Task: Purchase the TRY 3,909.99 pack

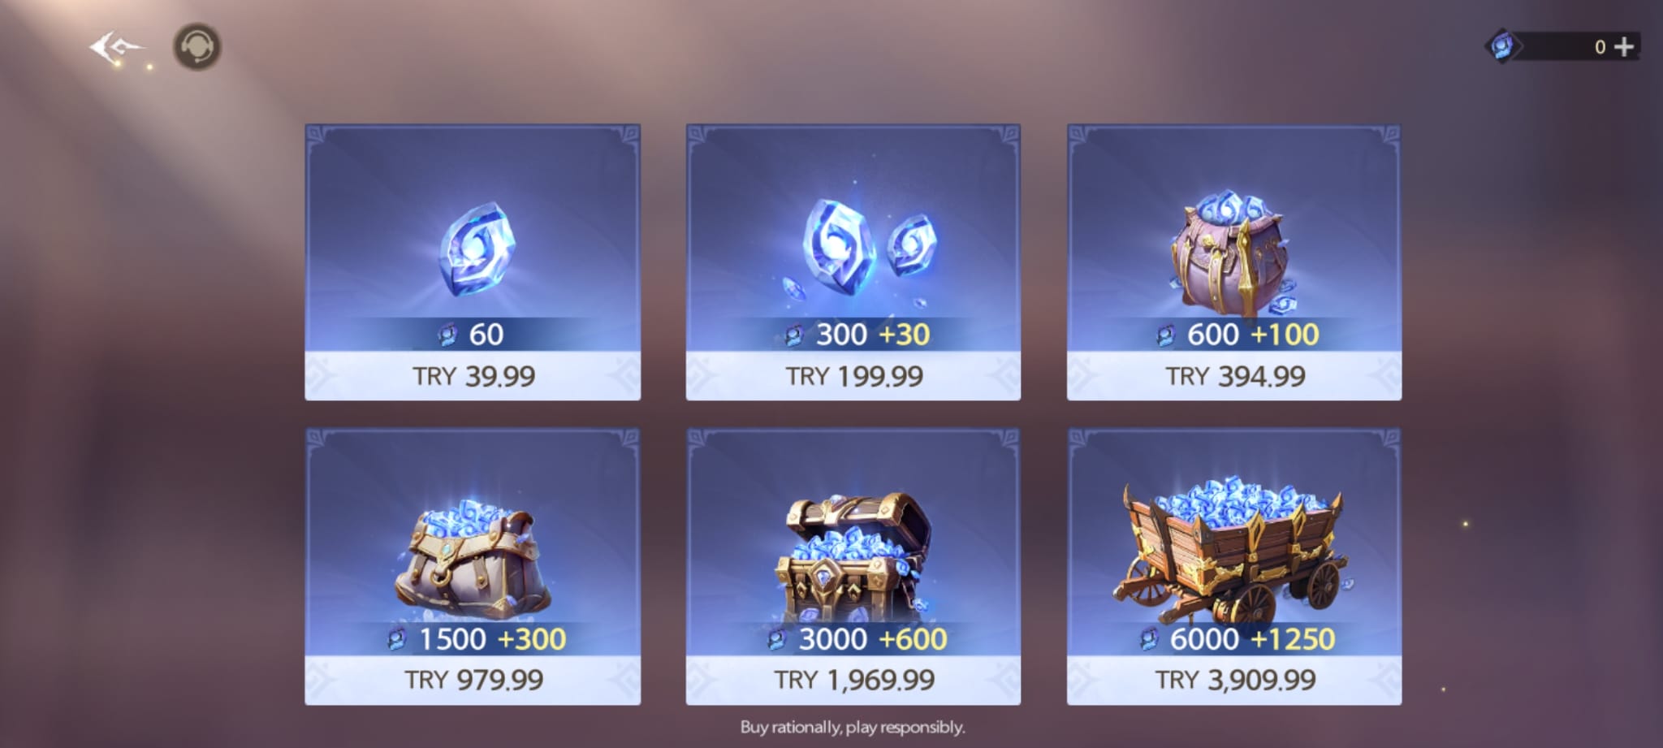Action: point(1234,680)
